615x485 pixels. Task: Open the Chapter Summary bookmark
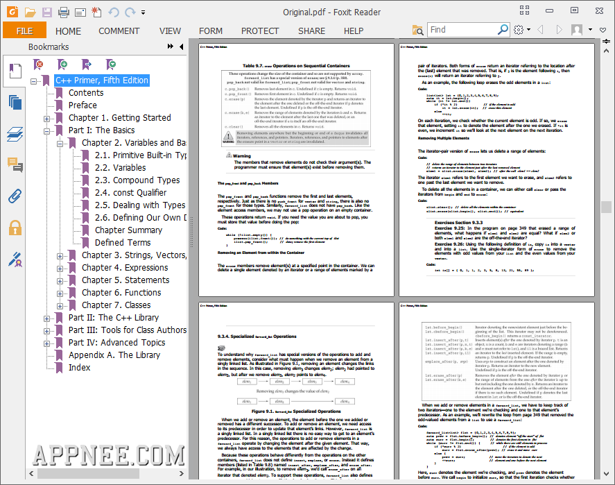click(x=128, y=230)
